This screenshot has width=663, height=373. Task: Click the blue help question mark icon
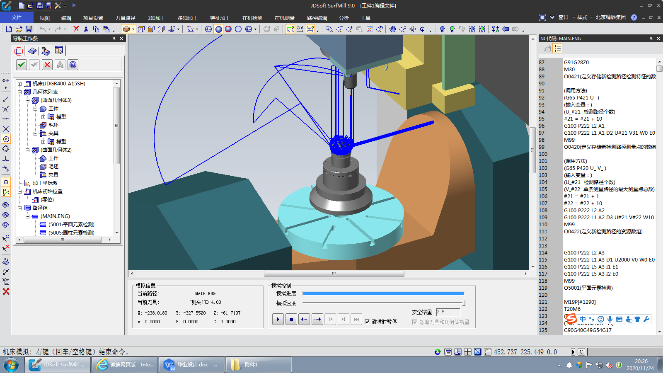(x=73, y=65)
